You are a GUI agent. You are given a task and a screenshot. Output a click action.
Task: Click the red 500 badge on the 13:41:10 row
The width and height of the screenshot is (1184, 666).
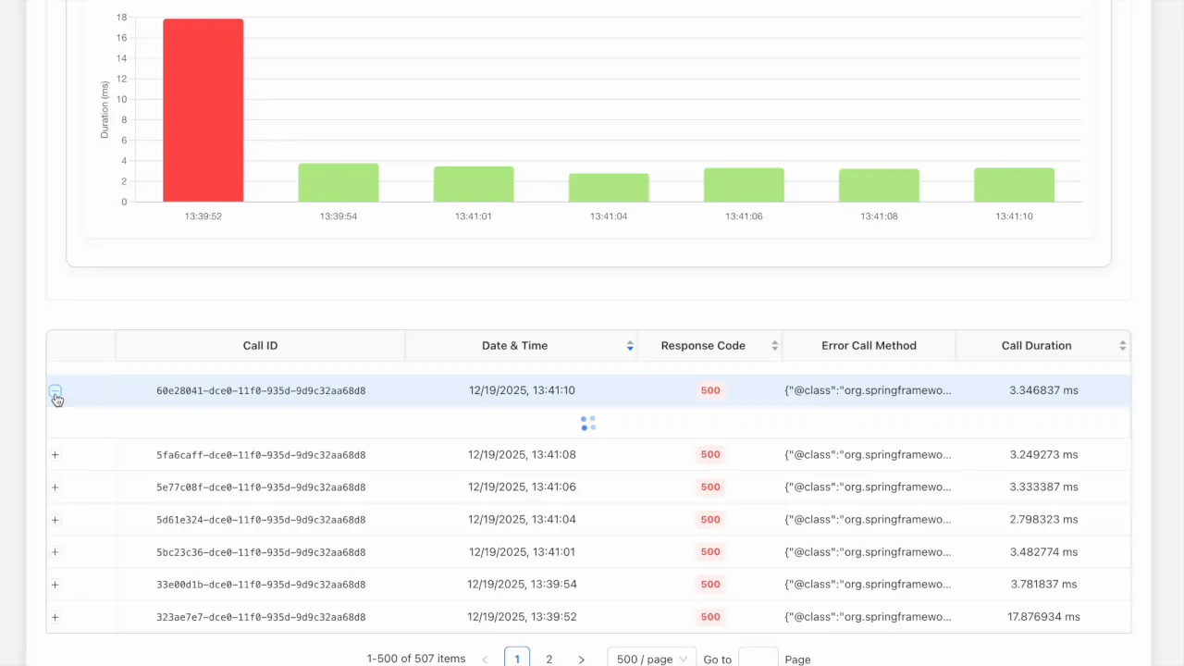click(x=710, y=389)
